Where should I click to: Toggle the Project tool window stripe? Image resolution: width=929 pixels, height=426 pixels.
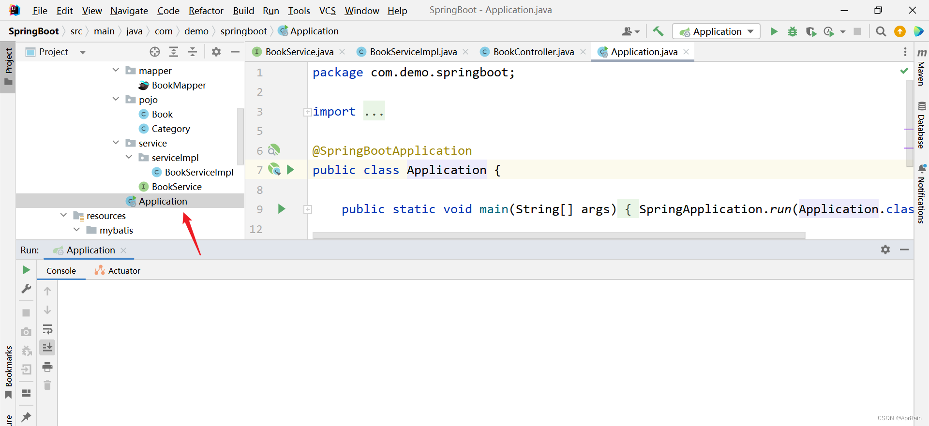8,67
